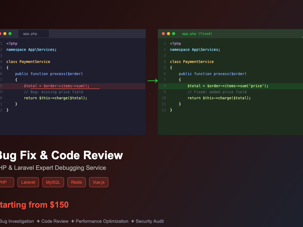Click the "Starting from $150" price text

pos(34,205)
